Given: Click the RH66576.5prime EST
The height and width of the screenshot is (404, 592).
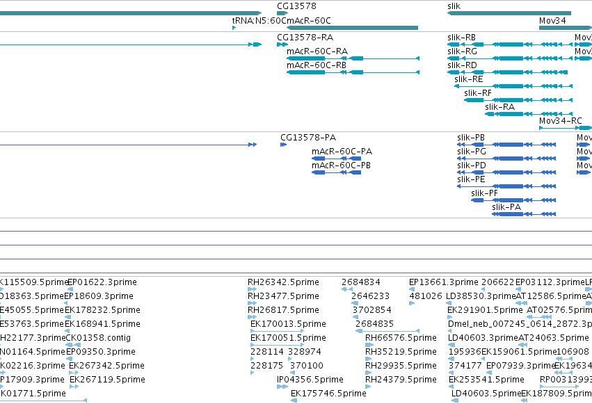Looking at the screenshot, I should click(x=369, y=345).
